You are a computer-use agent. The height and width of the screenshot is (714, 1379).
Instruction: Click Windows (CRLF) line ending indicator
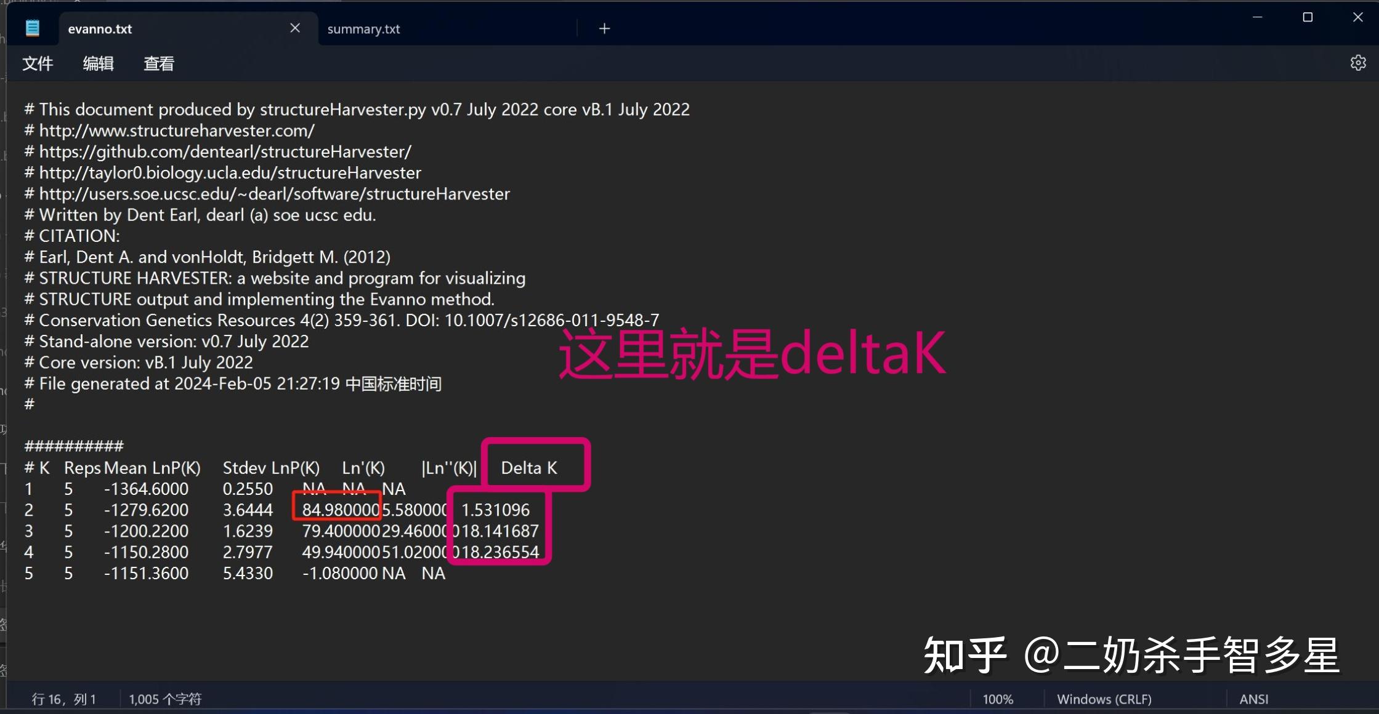click(x=1104, y=699)
